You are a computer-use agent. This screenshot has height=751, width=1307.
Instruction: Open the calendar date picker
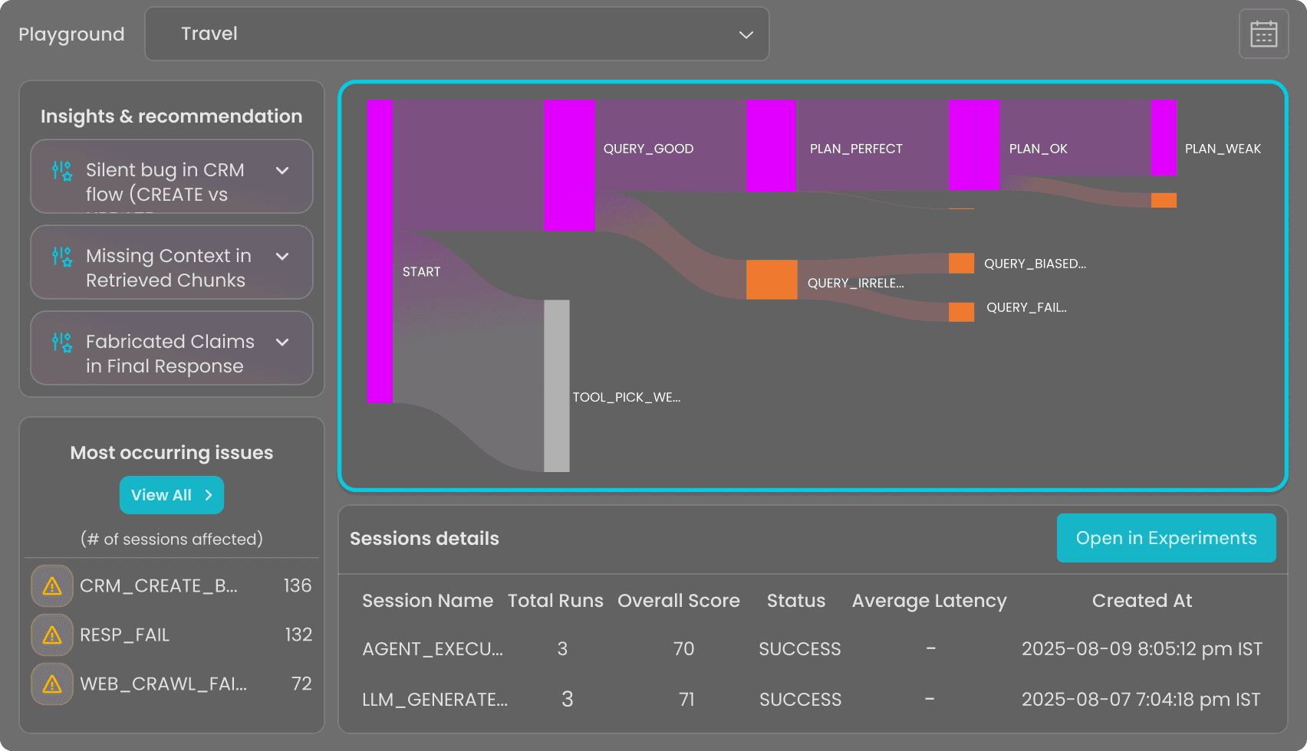(1263, 34)
